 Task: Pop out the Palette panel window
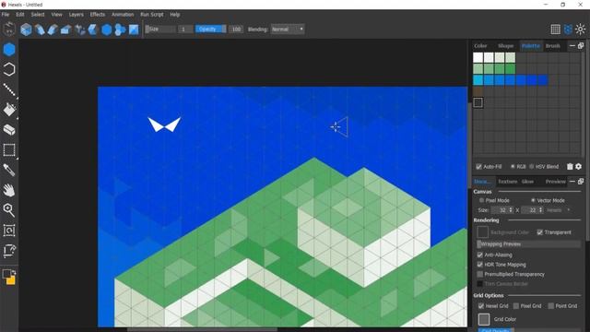[581, 45]
